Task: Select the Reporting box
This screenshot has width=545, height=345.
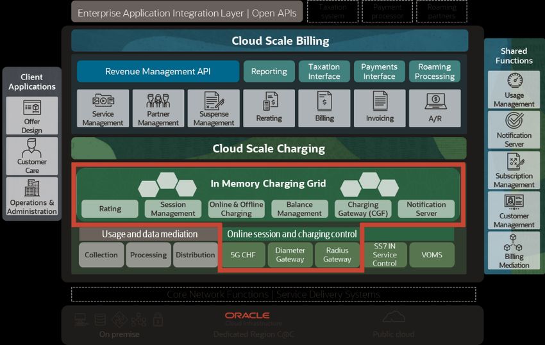Action: (269, 72)
